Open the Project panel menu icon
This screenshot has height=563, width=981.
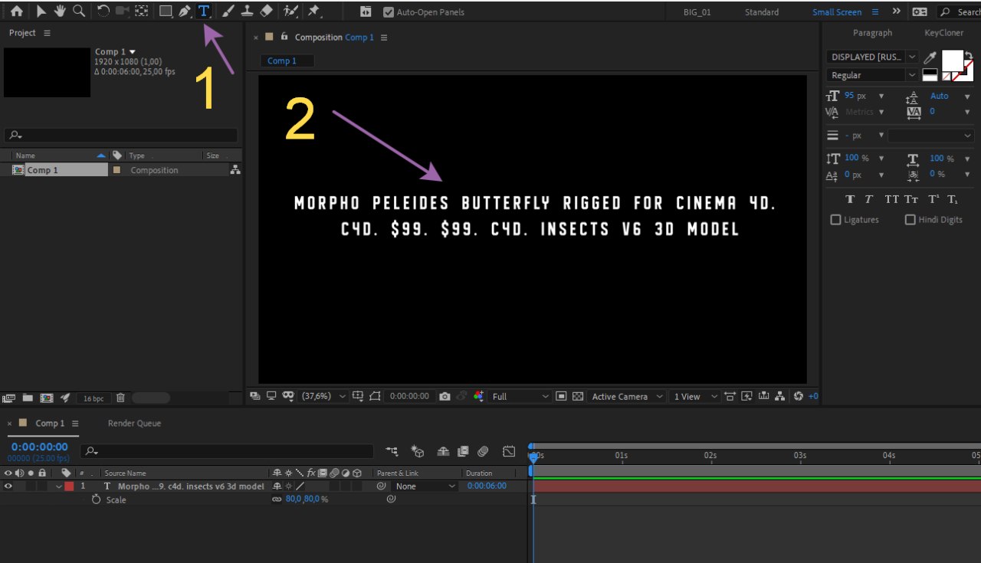click(x=47, y=33)
